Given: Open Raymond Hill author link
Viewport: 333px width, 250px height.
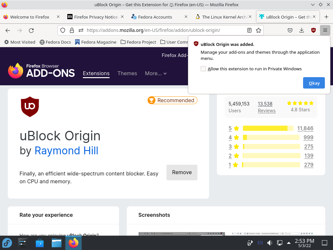Looking at the screenshot, I should point(66,151).
